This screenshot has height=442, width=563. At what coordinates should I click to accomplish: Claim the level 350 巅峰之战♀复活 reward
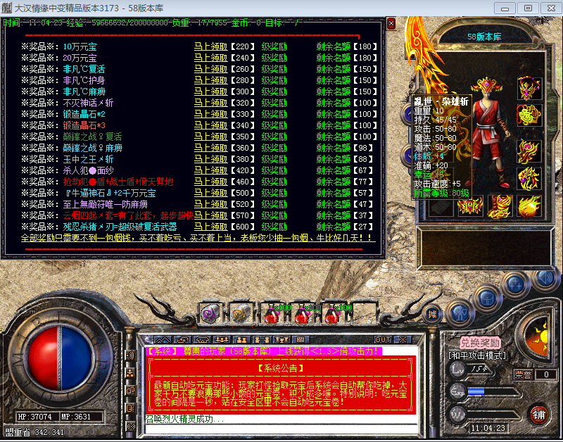pos(210,137)
